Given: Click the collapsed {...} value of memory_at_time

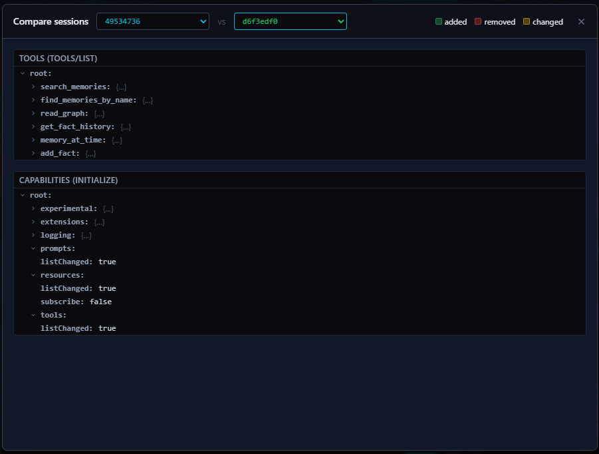Looking at the screenshot, I should click(117, 140).
